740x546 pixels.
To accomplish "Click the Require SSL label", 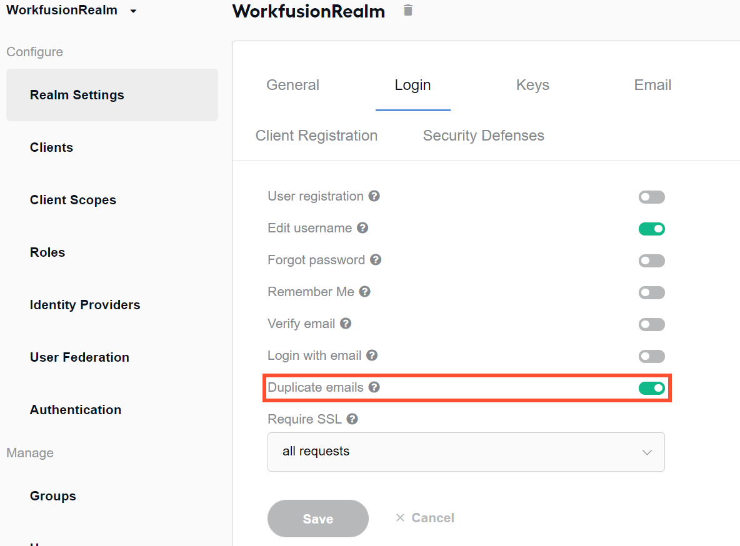I will pyautogui.click(x=304, y=419).
